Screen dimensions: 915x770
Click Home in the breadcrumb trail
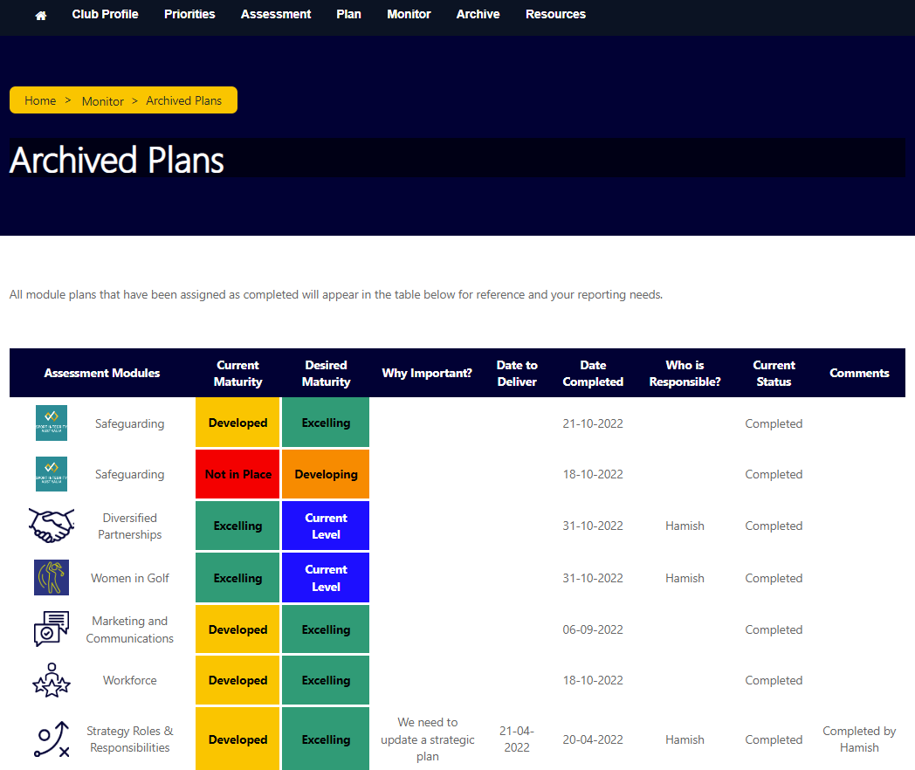tap(40, 100)
